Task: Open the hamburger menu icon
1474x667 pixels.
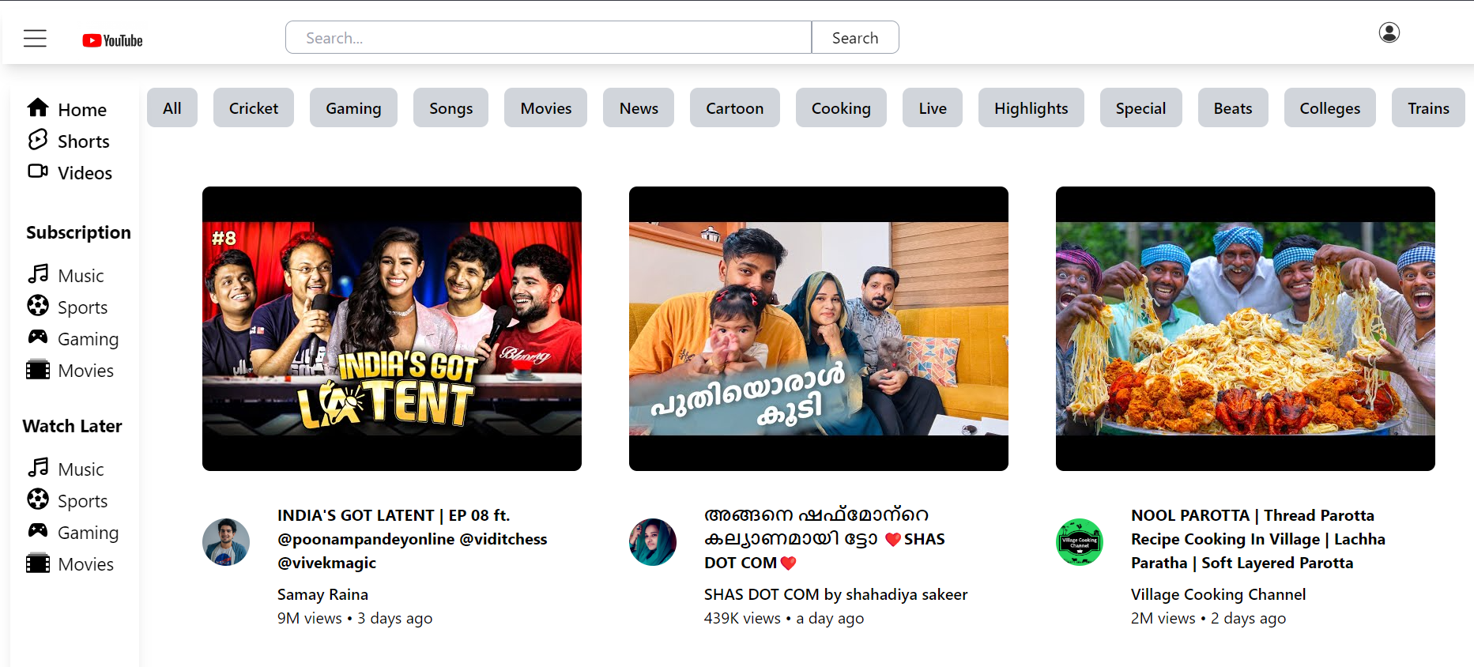Action: 35,38
